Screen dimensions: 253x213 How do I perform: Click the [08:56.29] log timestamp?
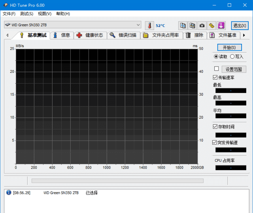[22, 193]
